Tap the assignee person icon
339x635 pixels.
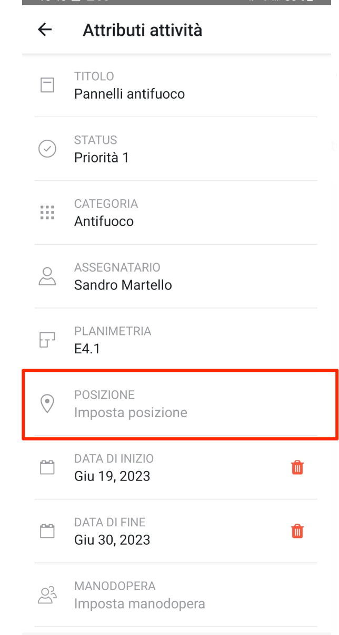coord(47,276)
